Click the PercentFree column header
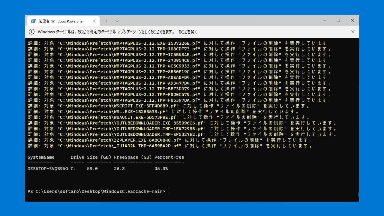 169,157
